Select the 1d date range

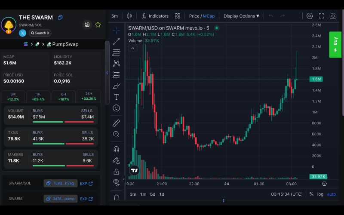point(162,194)
